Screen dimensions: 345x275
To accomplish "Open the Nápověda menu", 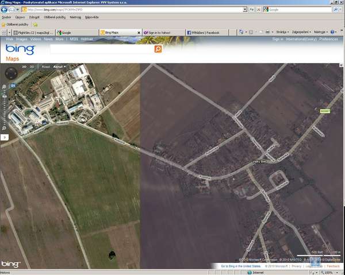I will pyautogui.click(x=91, y=17).
